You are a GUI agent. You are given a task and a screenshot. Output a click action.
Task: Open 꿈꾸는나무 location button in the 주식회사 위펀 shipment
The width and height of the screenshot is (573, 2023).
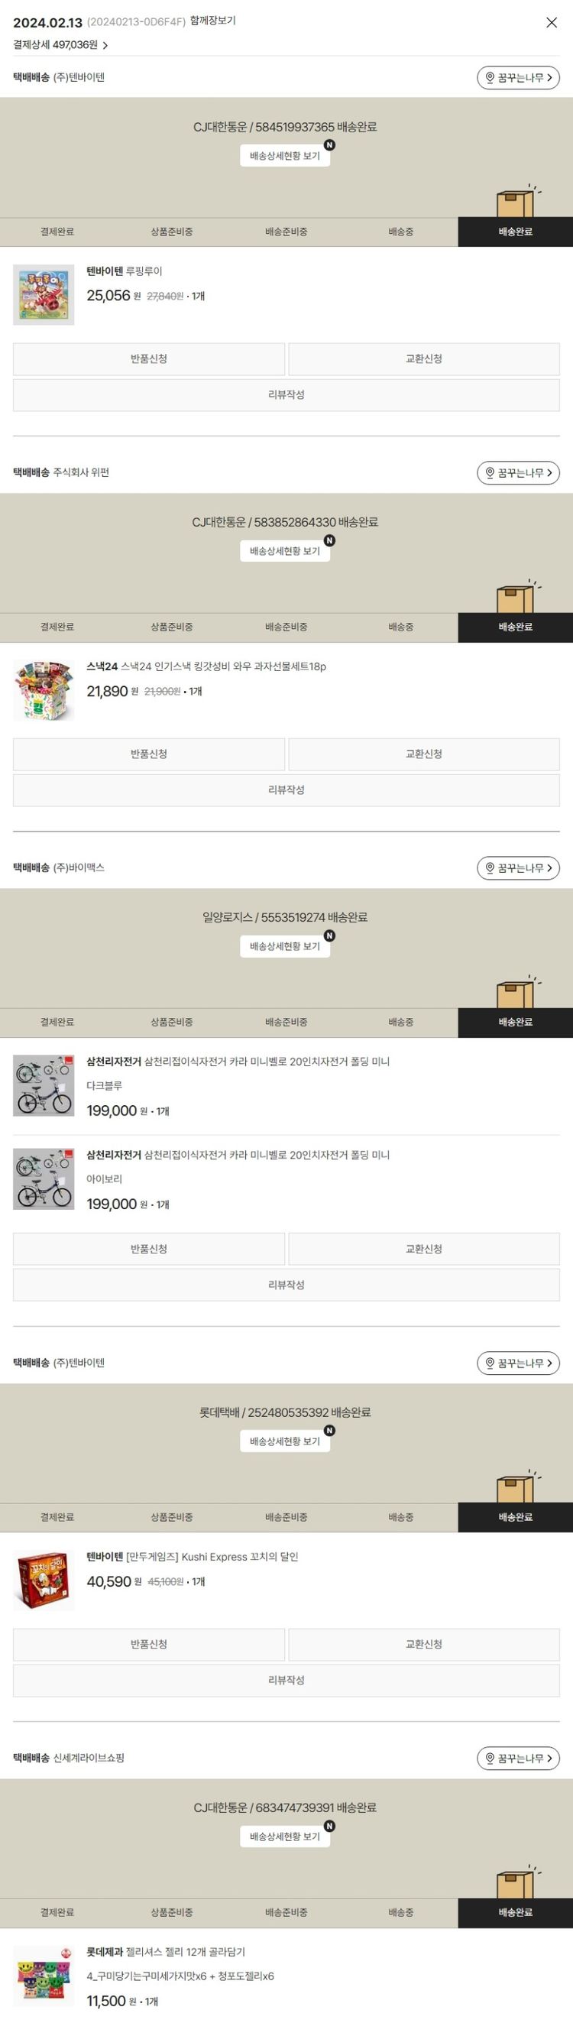tap(518, 473)
